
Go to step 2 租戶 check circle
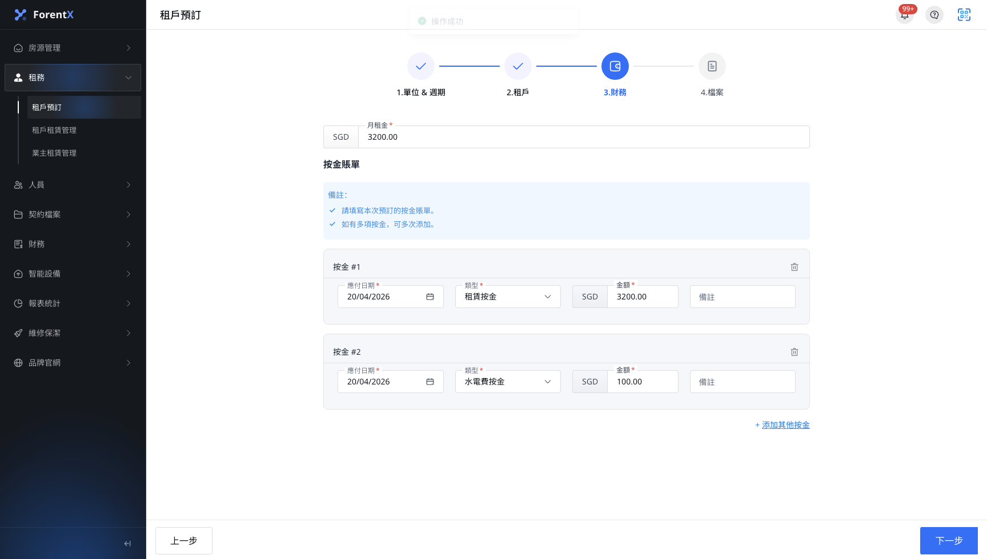[x=518, y=66]
